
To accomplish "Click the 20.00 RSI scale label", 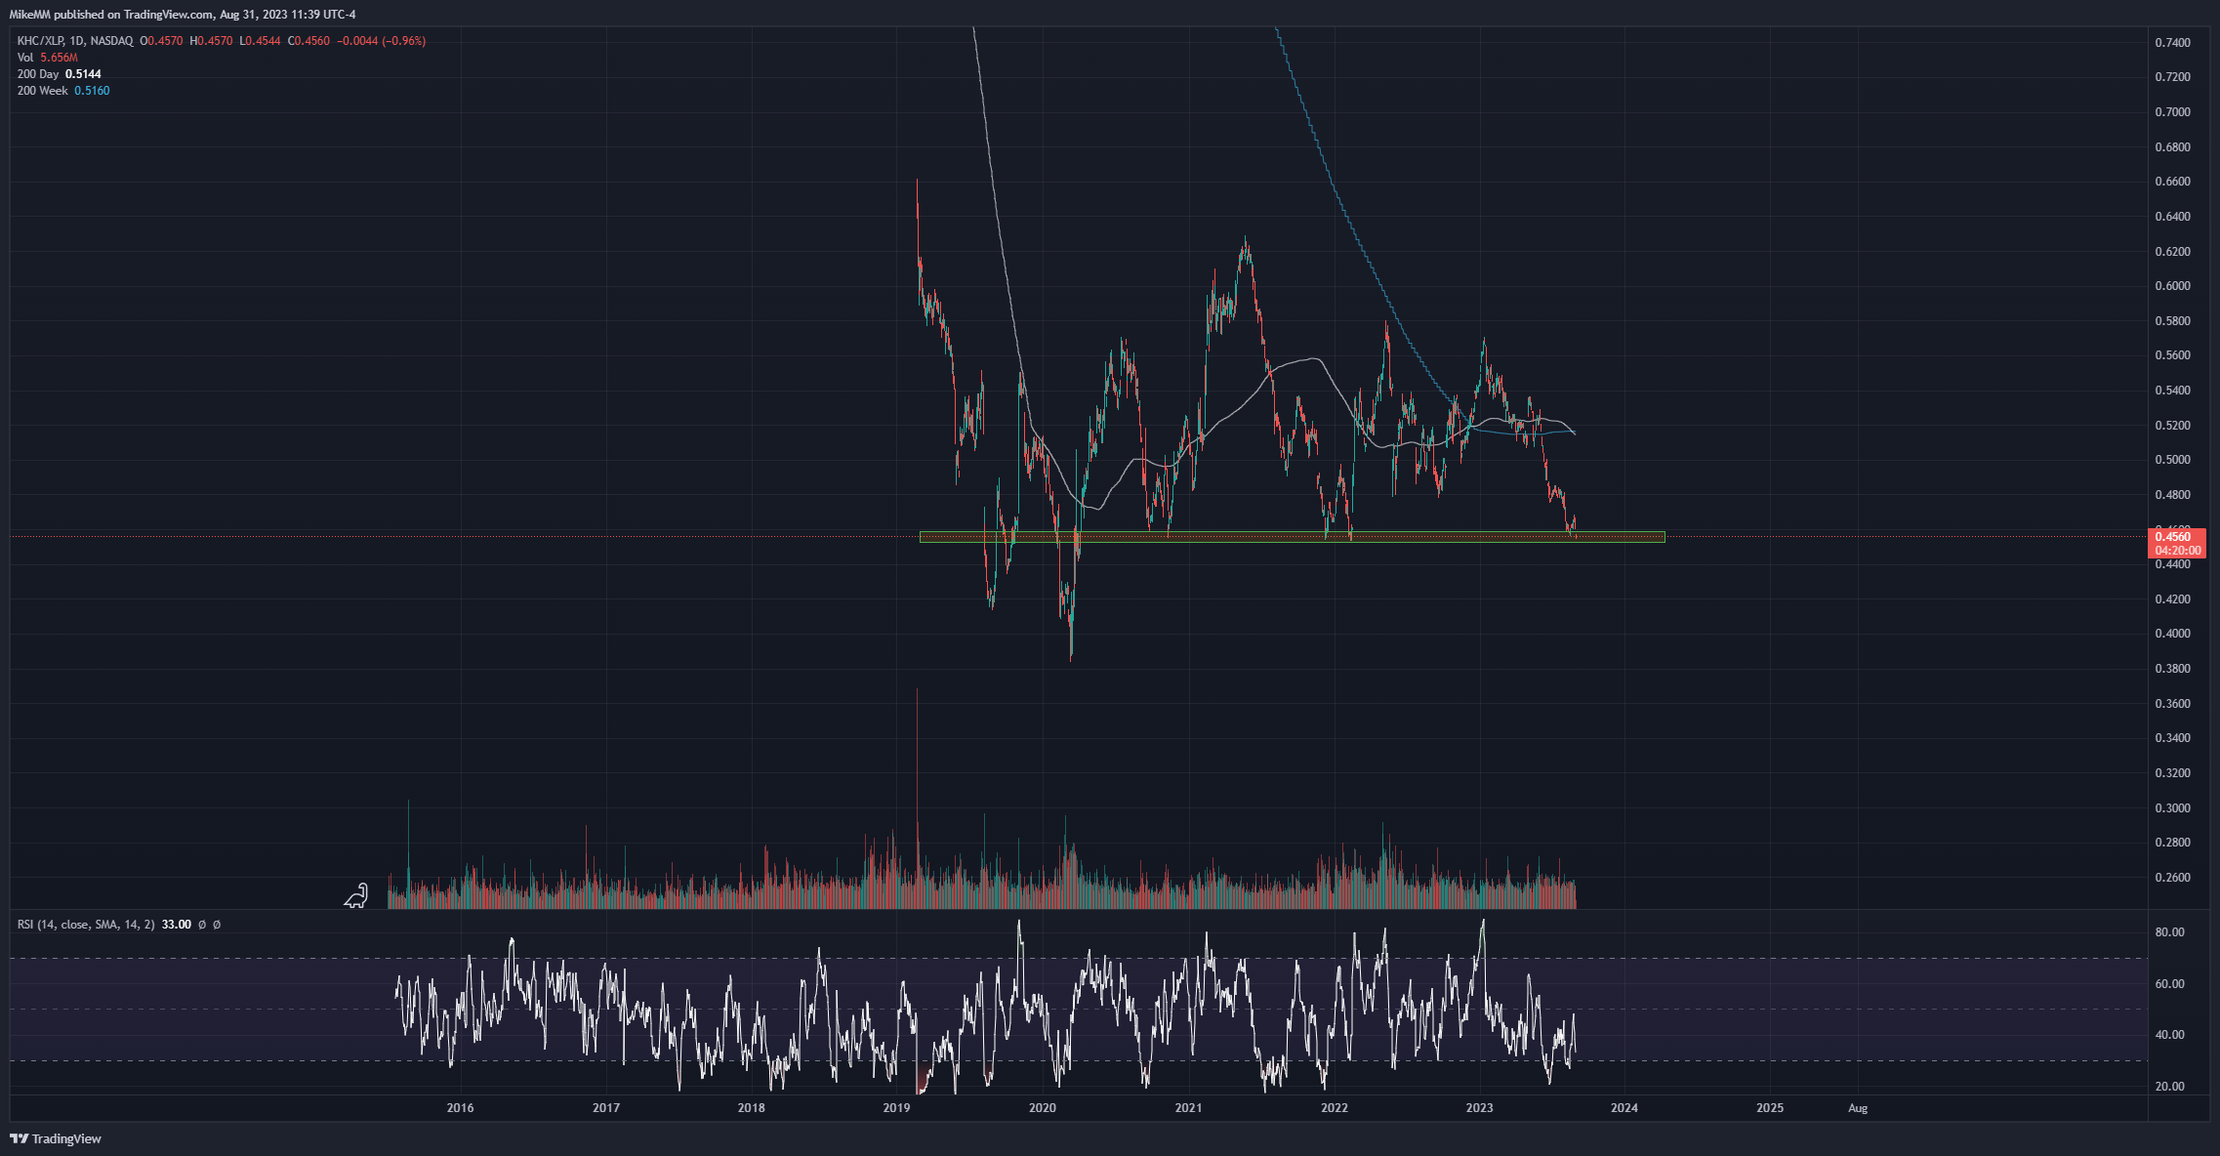I will click(x=2169, y=1087).
